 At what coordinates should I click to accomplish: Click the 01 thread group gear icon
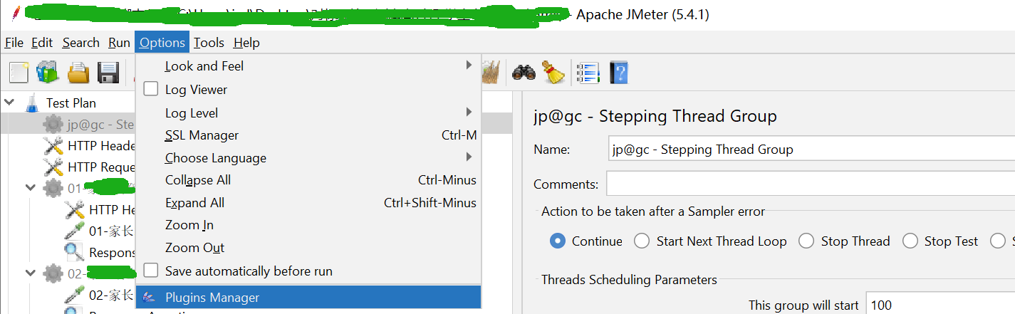(x=53, y=189)
